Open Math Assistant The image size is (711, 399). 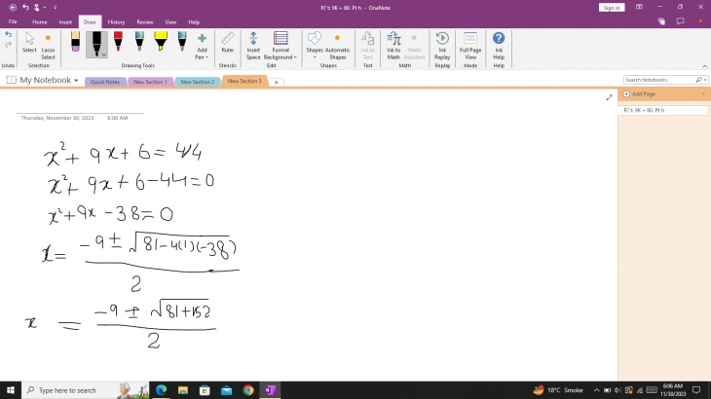point(414,46)
